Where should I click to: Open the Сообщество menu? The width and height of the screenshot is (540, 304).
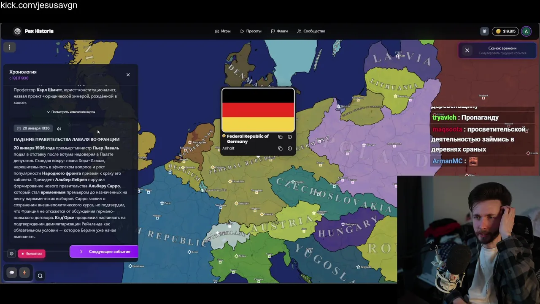point(311,31)
